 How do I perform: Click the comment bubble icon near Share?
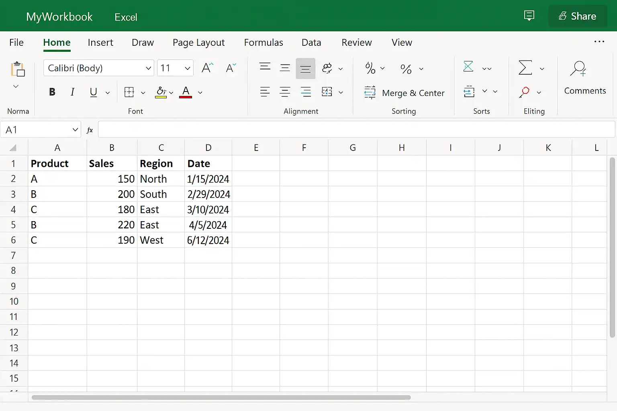(529, 16)
